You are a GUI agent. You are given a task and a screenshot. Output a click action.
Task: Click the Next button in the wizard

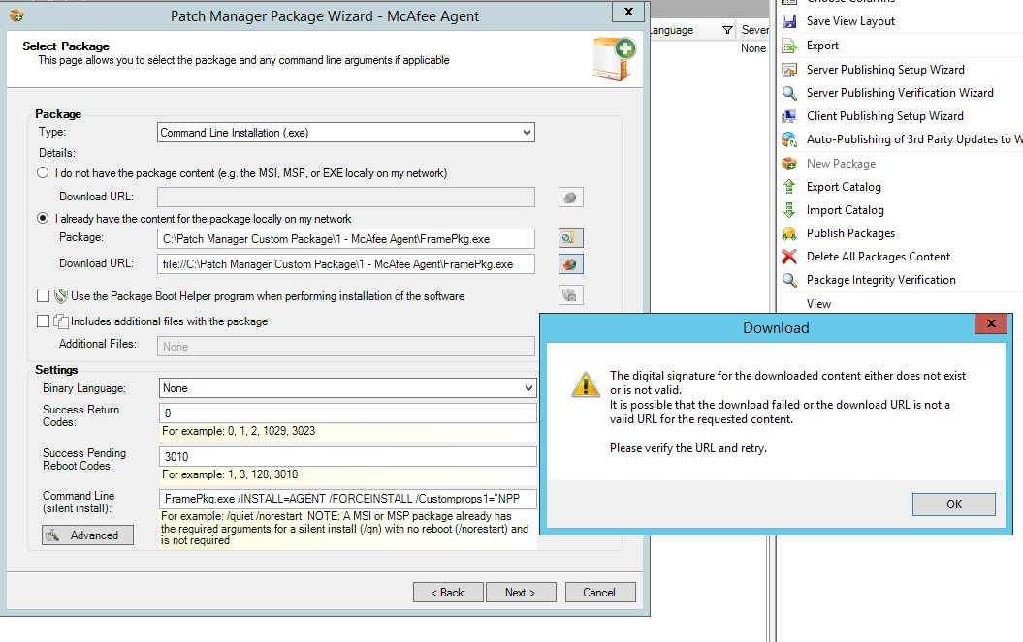tap(521, 592)
